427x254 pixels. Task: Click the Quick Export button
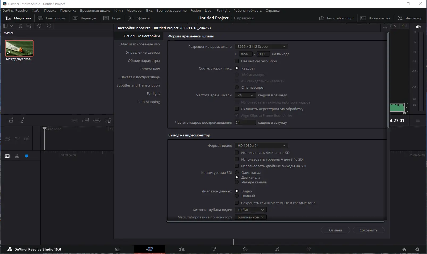(x=337, y=18)
